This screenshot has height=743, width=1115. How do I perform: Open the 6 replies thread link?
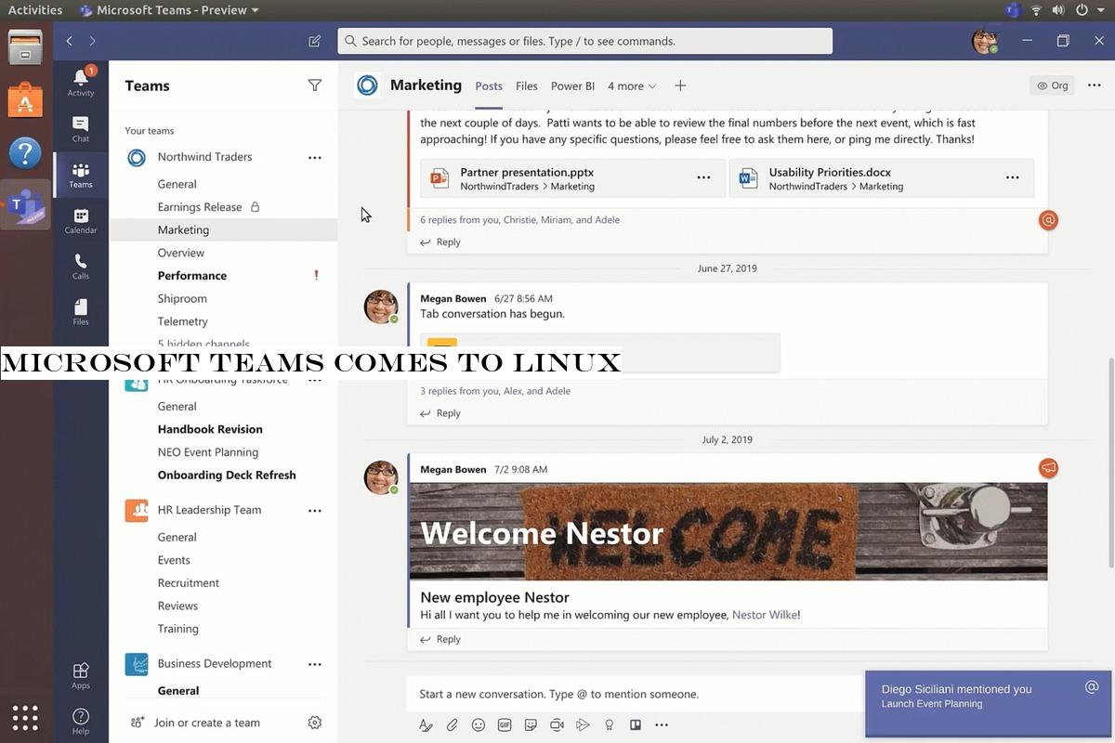click(519, 220)
